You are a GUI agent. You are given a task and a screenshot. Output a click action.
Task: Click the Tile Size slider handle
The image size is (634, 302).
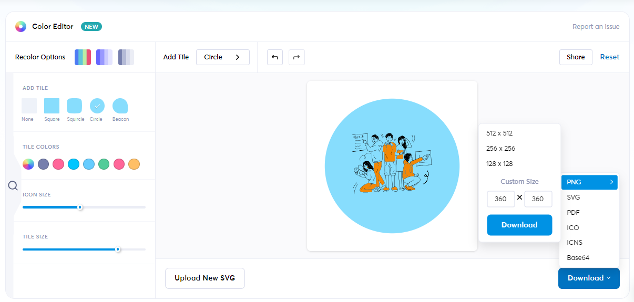118,249
